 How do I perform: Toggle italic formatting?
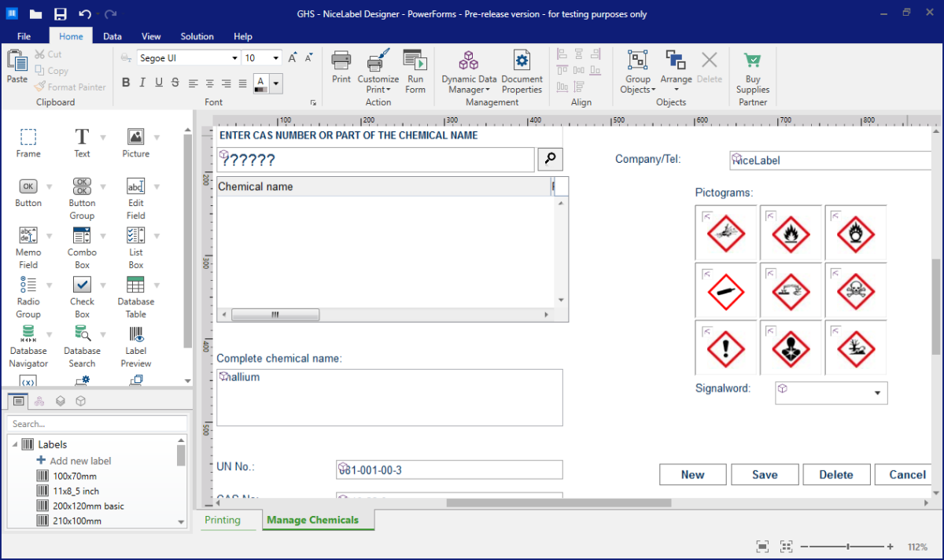coord(142,82)
